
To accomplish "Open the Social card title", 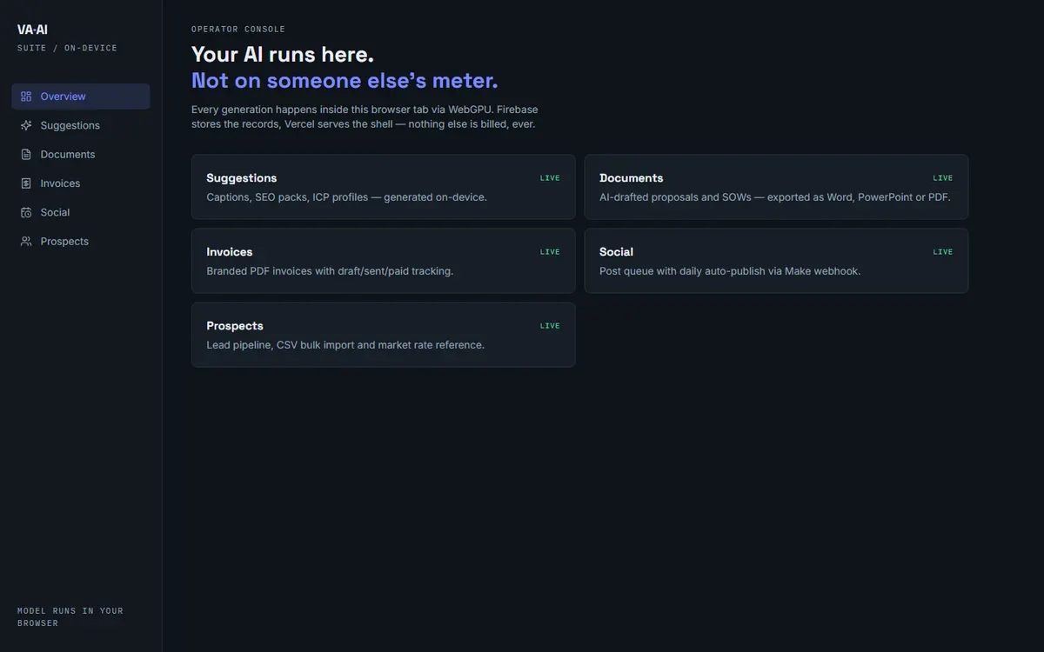I will tap(617, 252).
